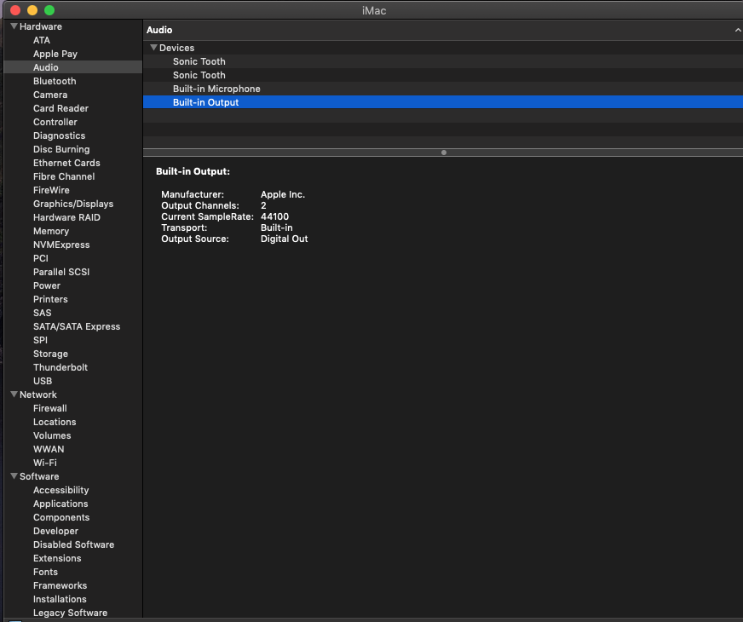Open Installations under Software
743x622 pixels.
click(60, 599)
